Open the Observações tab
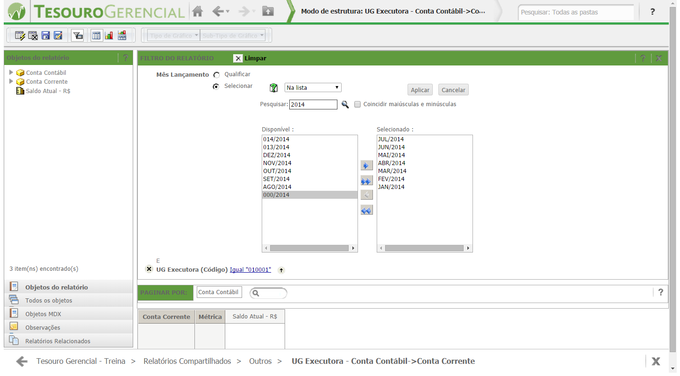680x376 pixels. tap(68, 327)
